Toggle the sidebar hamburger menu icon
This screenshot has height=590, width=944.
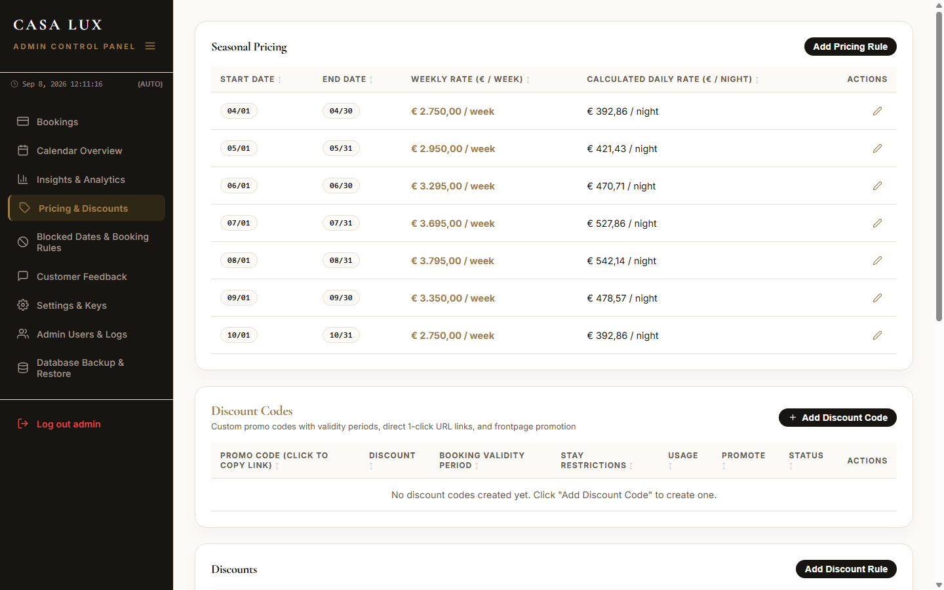pos(150,46)
